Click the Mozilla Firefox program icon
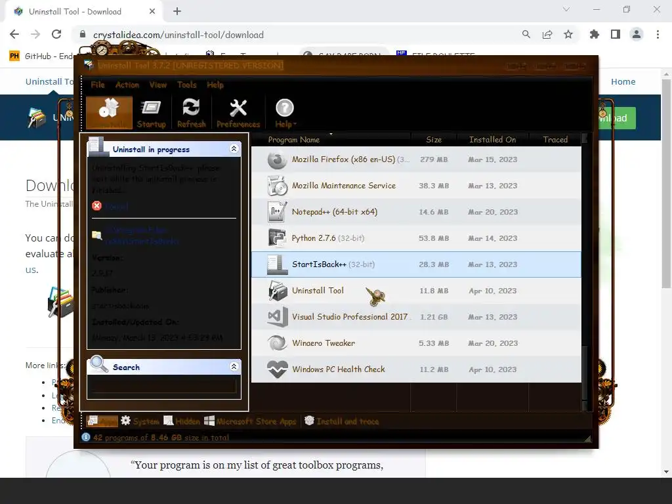The height and width of the screenshot is (504, 672). (277, 159)
